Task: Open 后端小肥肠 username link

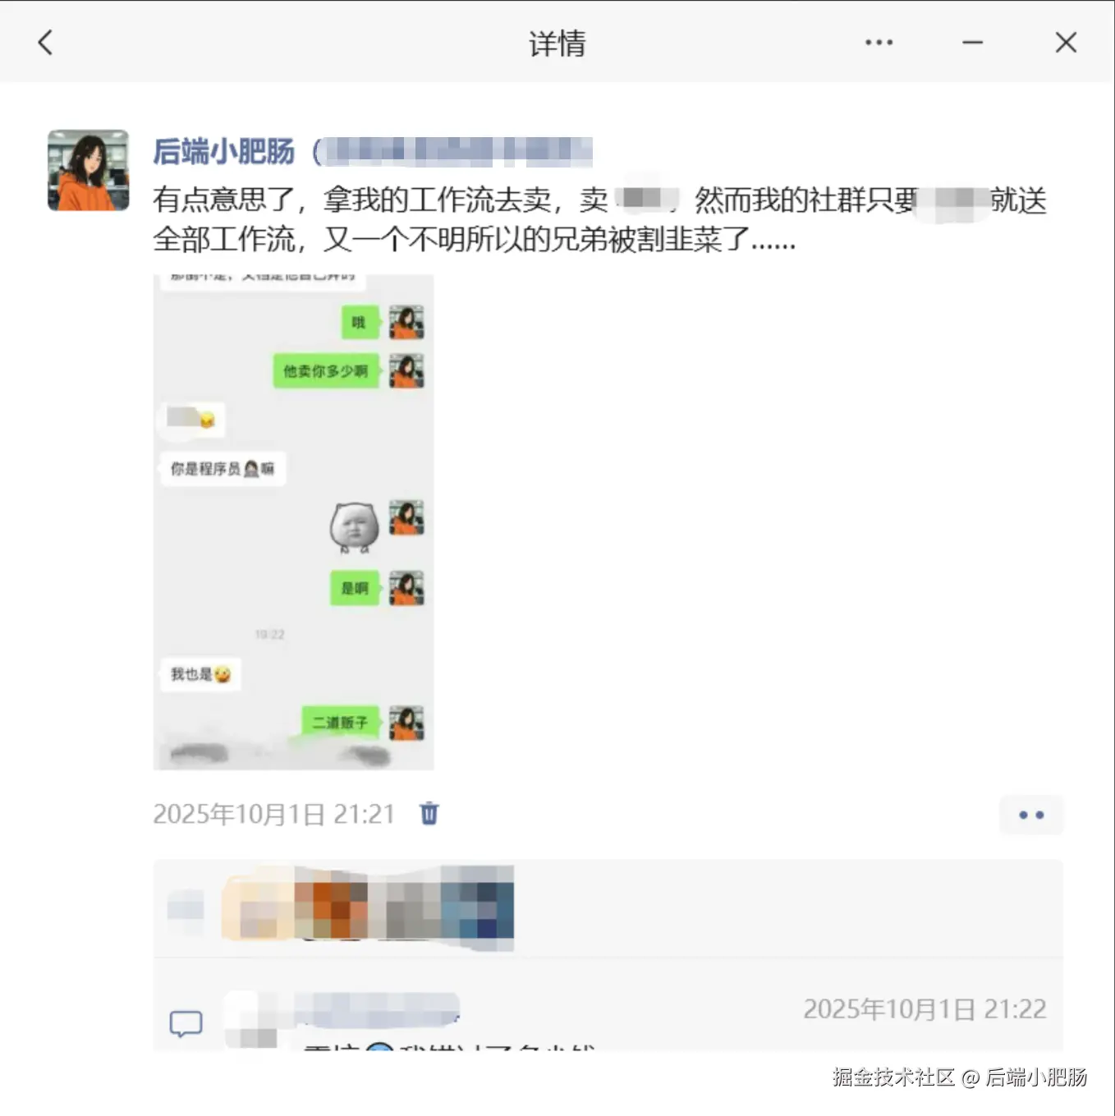Action: point(223,152)
